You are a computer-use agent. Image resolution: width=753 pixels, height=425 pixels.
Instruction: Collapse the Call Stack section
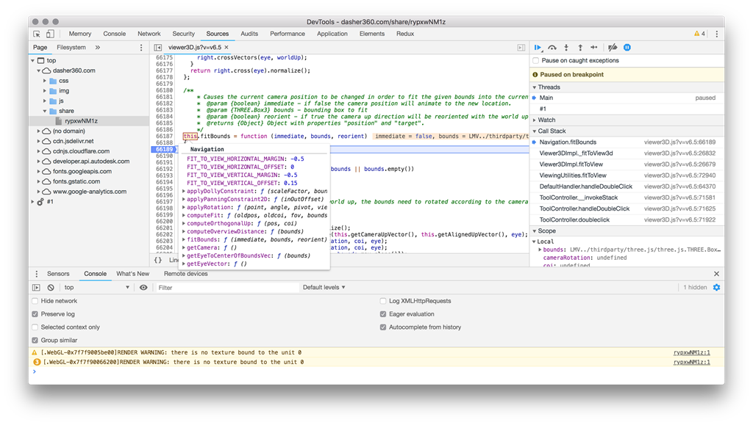click(552, 131)
